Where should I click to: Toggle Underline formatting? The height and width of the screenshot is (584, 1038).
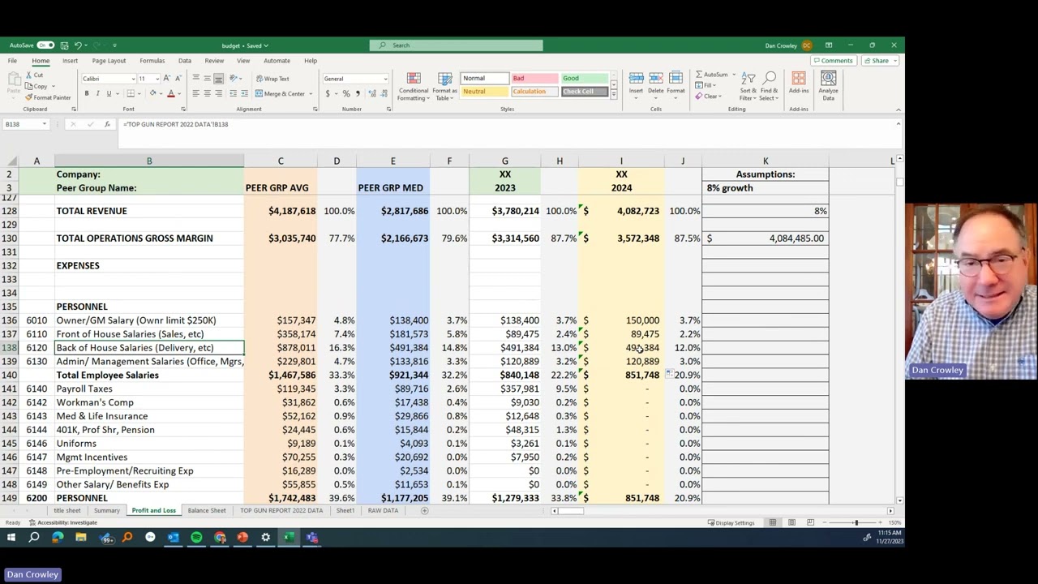pos(108,94)
